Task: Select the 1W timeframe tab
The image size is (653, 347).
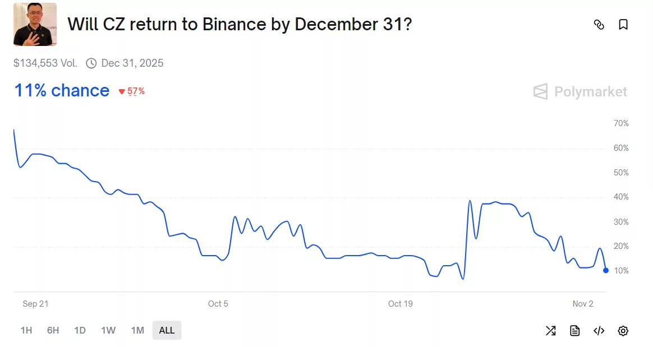Action: 108,330
